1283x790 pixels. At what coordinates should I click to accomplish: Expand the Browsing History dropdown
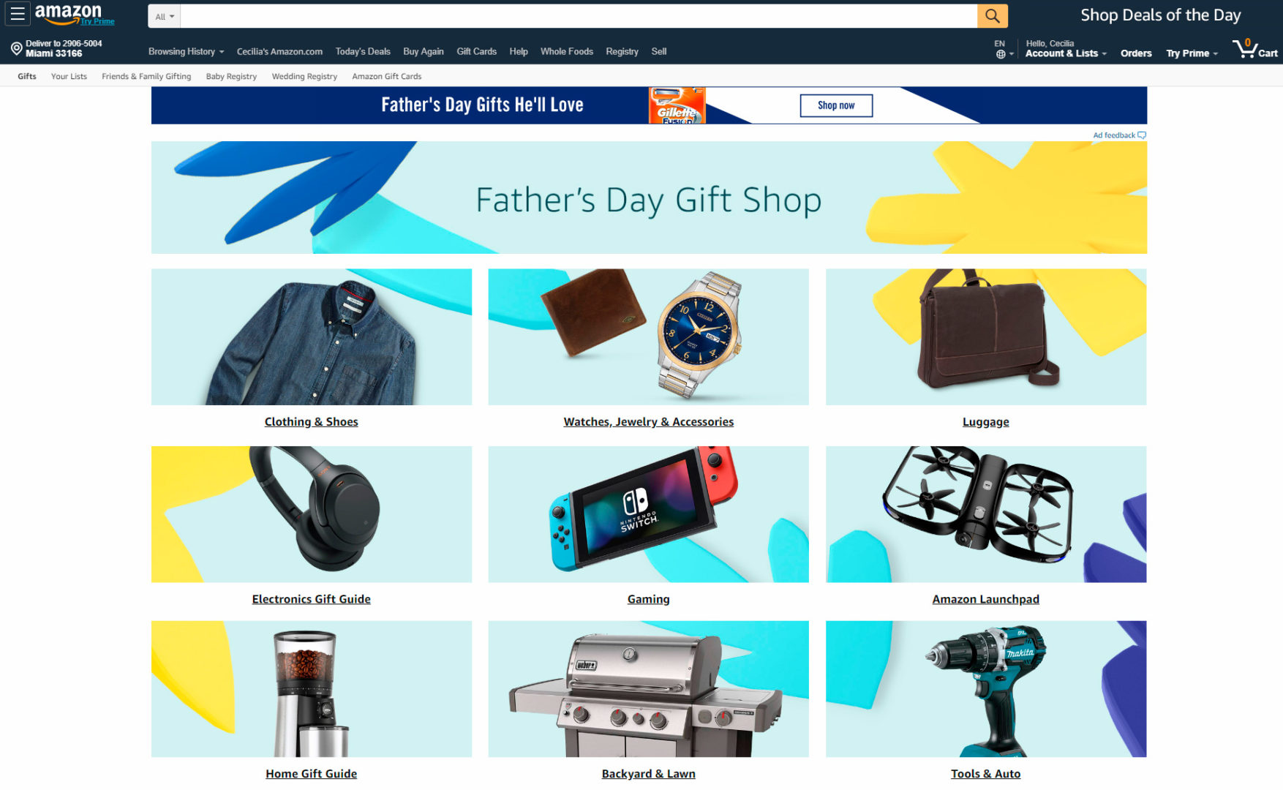(186, 51)
